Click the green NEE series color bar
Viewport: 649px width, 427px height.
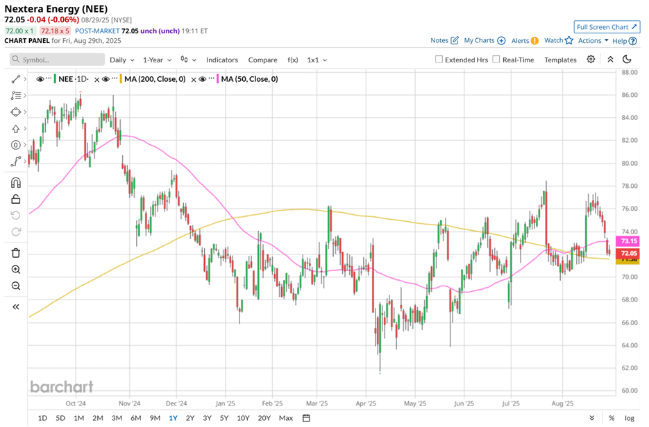[x=55, y=79]
